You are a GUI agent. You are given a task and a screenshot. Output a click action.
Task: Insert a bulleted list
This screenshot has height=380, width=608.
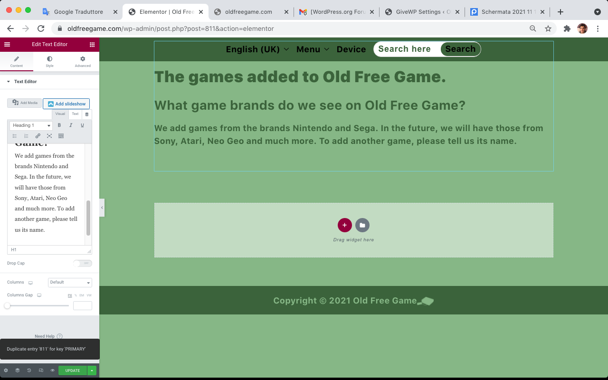click(x=15, y=136)
